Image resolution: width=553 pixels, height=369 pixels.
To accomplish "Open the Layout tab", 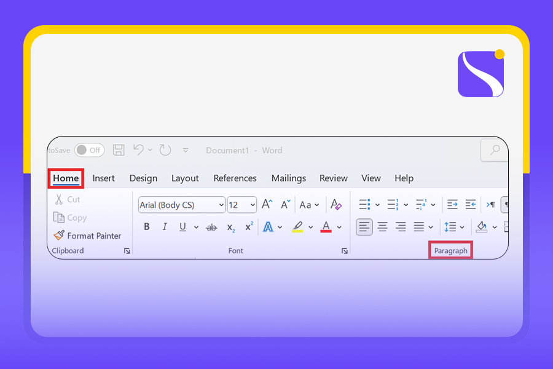I will coord(185,178).
